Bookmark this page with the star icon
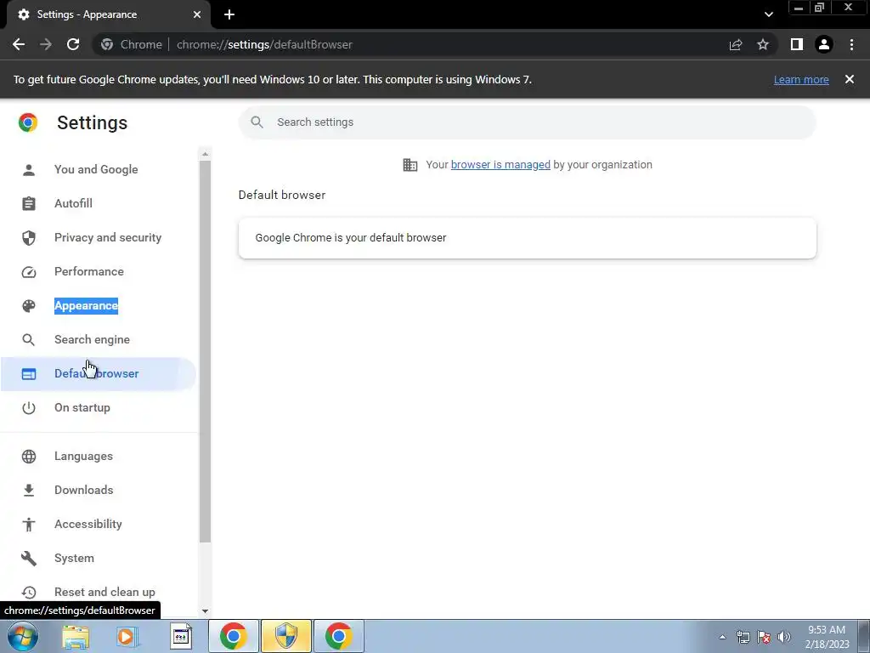This screenshot has width=870, height=653. tap(763, 44)
